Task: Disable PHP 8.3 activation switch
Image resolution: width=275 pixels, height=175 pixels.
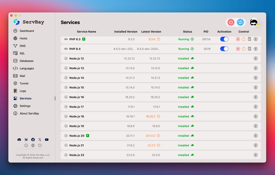Action: pos(224,39)
